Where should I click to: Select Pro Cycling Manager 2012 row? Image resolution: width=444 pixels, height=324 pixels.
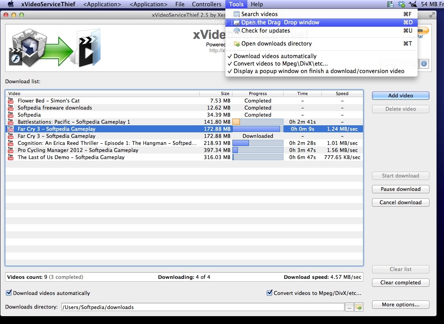(x=184, y=150)
